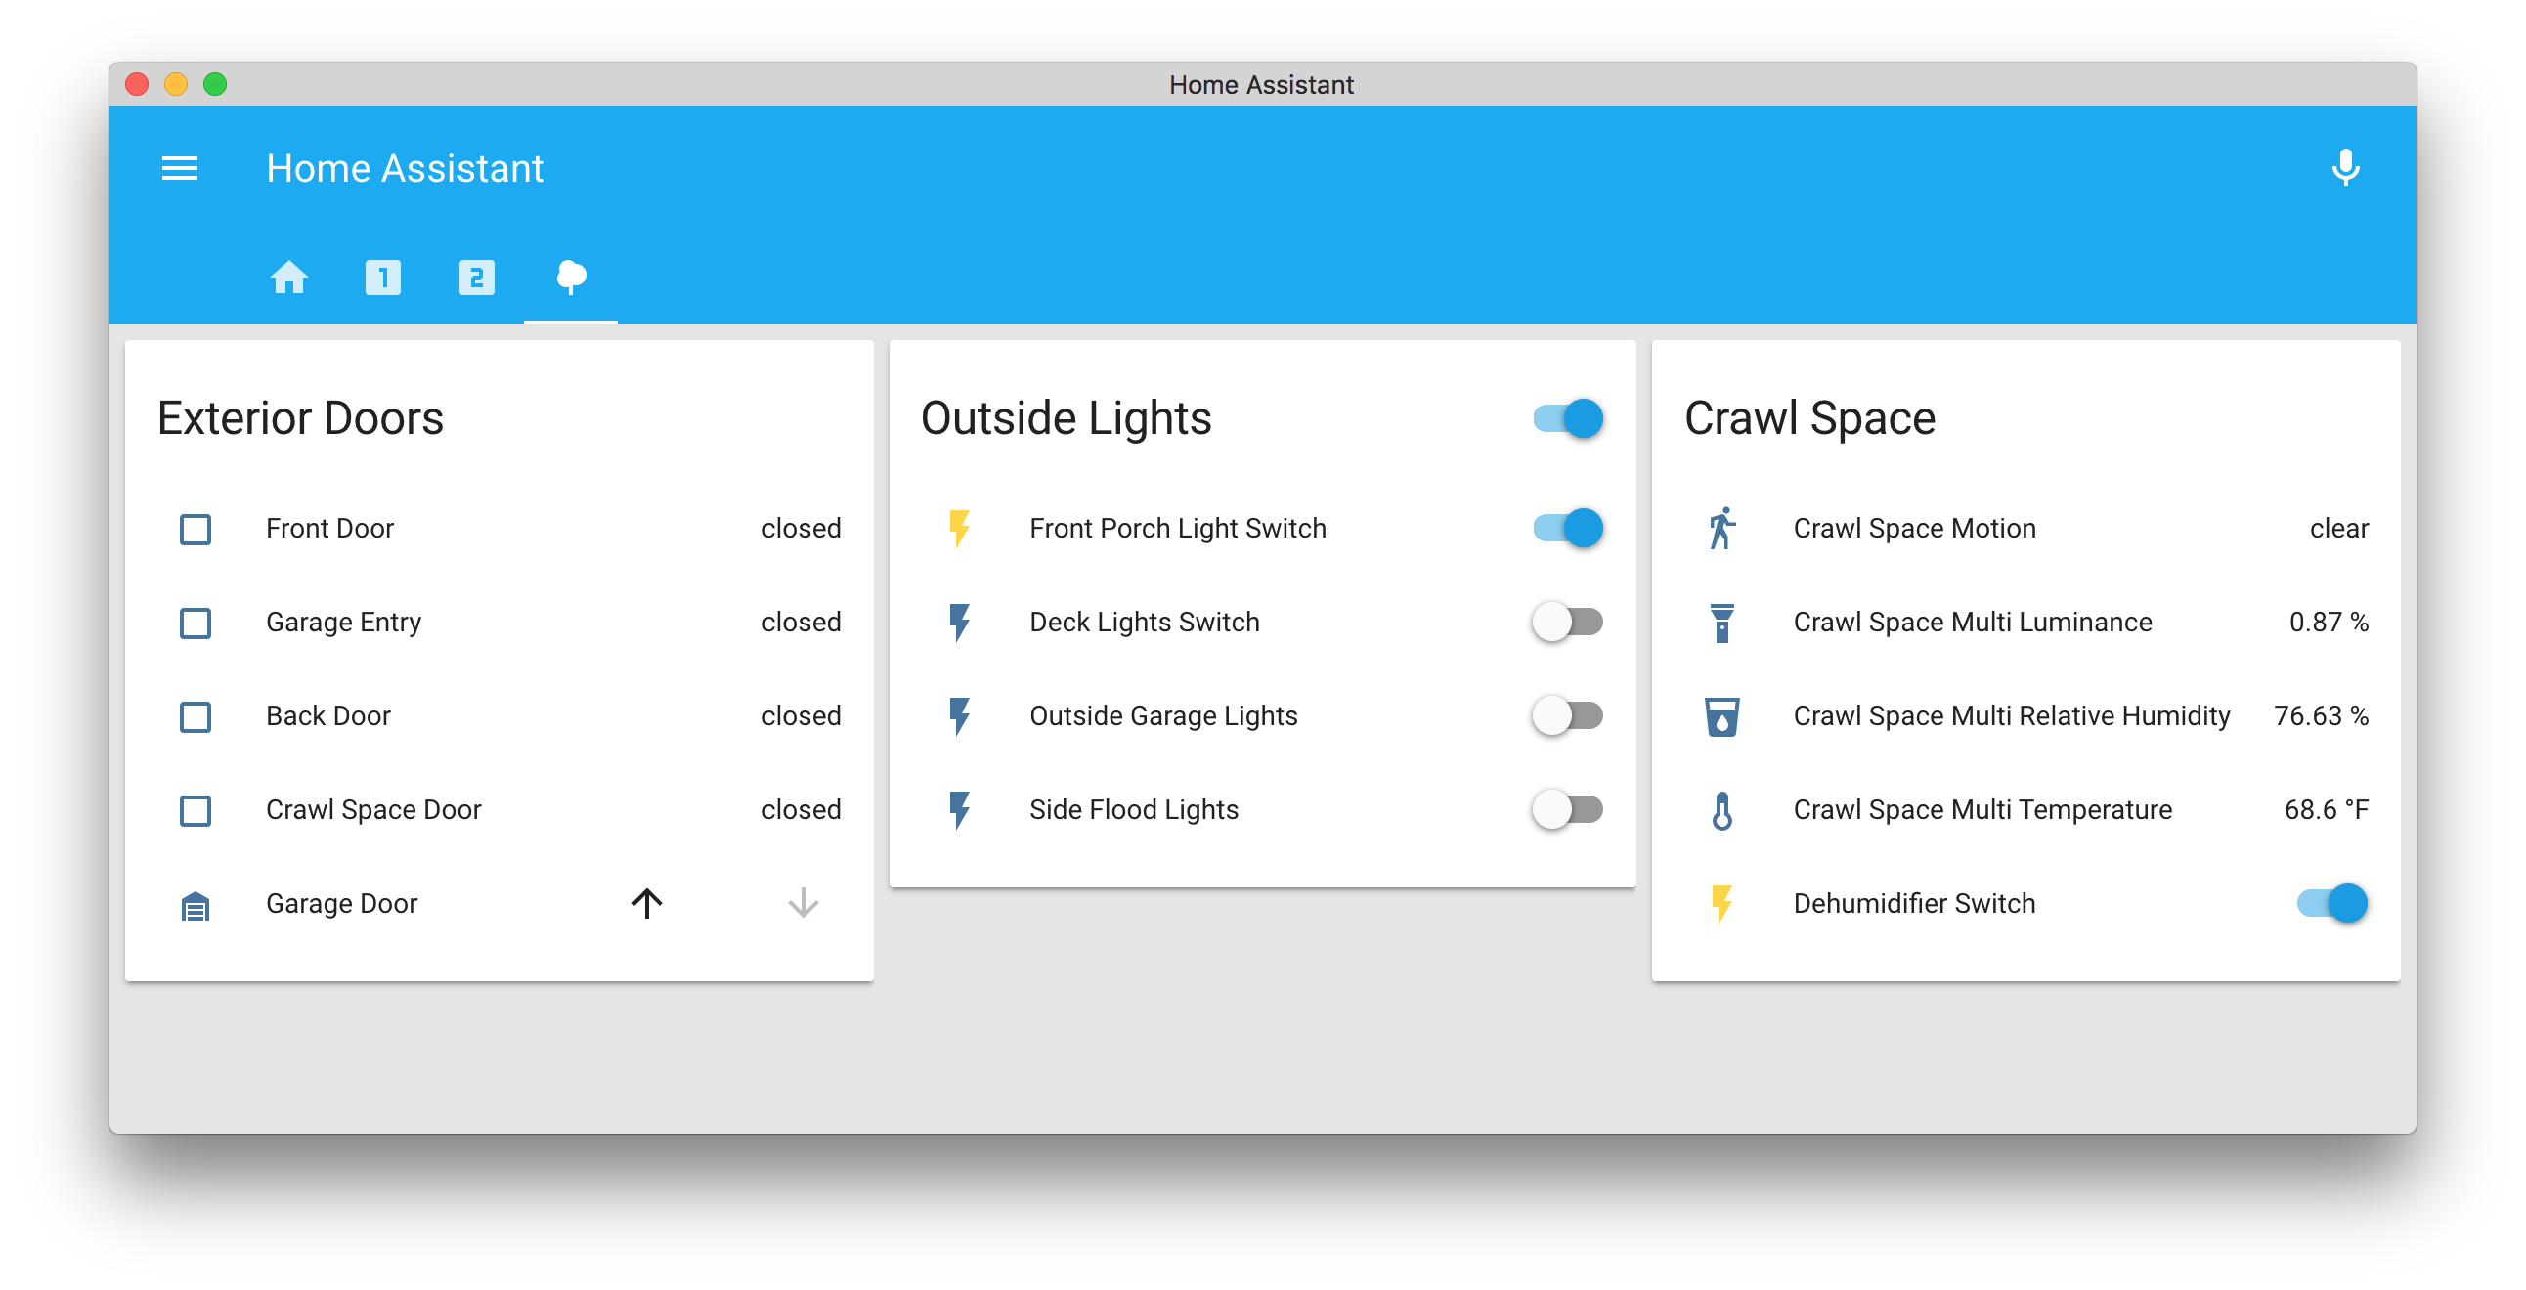The width and height of the screenshot is (2526, 1290).
Task: Click the Back Door square state icon
Action: point(196,716)
